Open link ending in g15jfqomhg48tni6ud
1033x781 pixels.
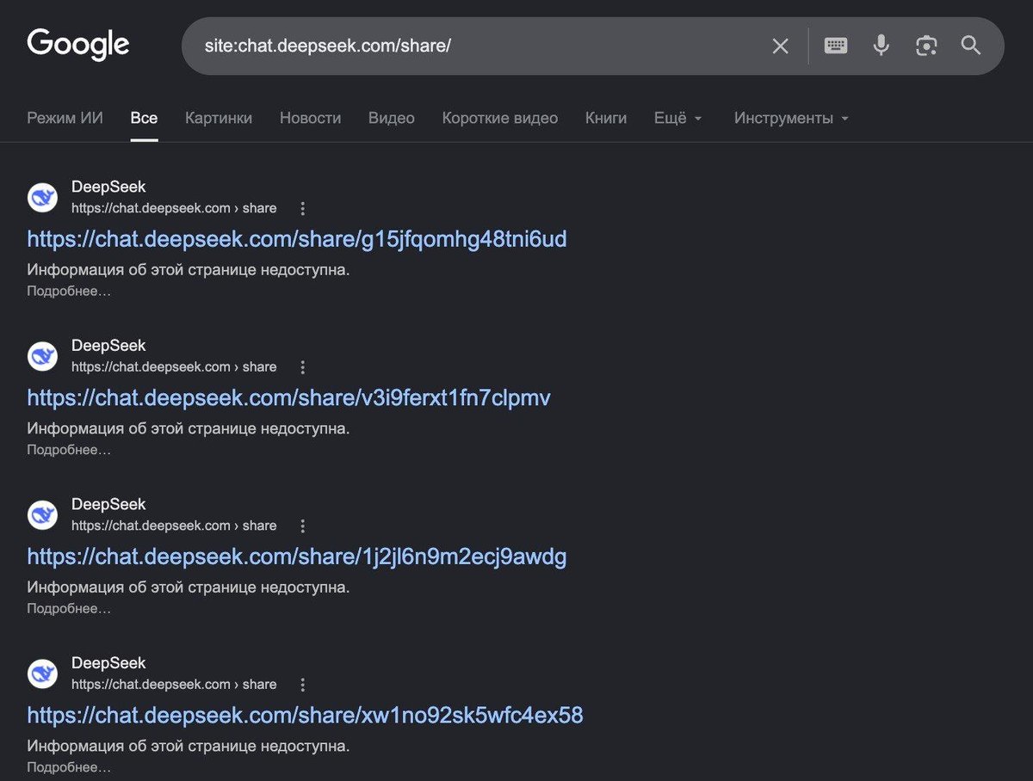tap(297, 239)
